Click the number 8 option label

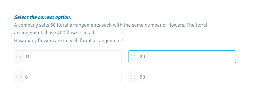[x=27, y=77]
